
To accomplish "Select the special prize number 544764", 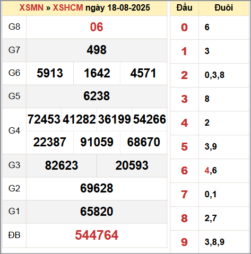I will click(x=97, y=235).
